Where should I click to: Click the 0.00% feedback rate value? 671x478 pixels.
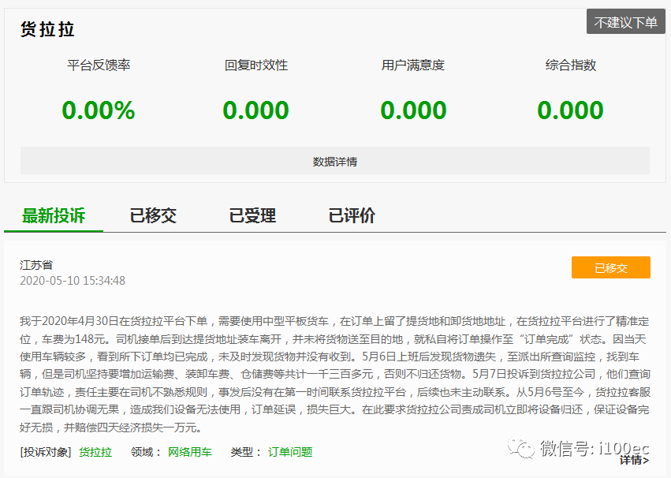tap(99, 110)
